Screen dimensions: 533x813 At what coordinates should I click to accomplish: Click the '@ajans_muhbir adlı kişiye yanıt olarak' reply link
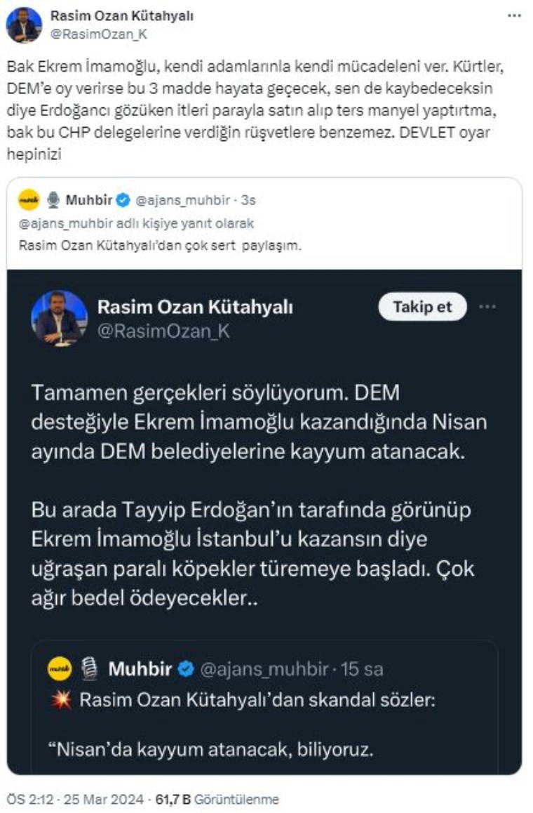point(136,223)
